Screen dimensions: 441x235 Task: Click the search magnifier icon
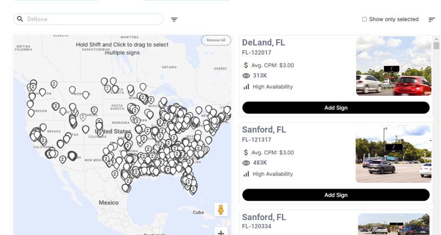(x=20, y=19)
